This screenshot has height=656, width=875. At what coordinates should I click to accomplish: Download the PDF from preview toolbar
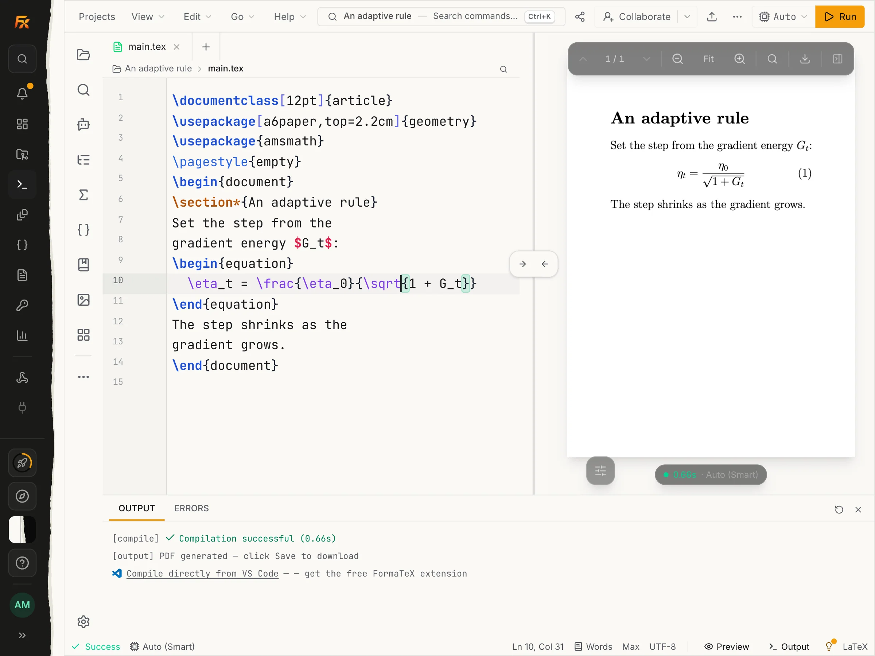(x=805, y=59)
